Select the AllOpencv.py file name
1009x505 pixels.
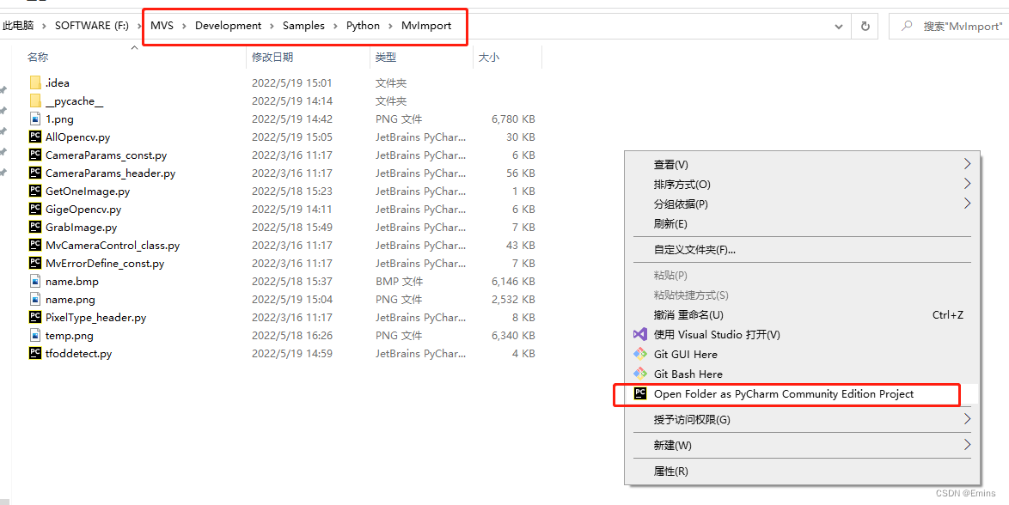coord(78,137)
